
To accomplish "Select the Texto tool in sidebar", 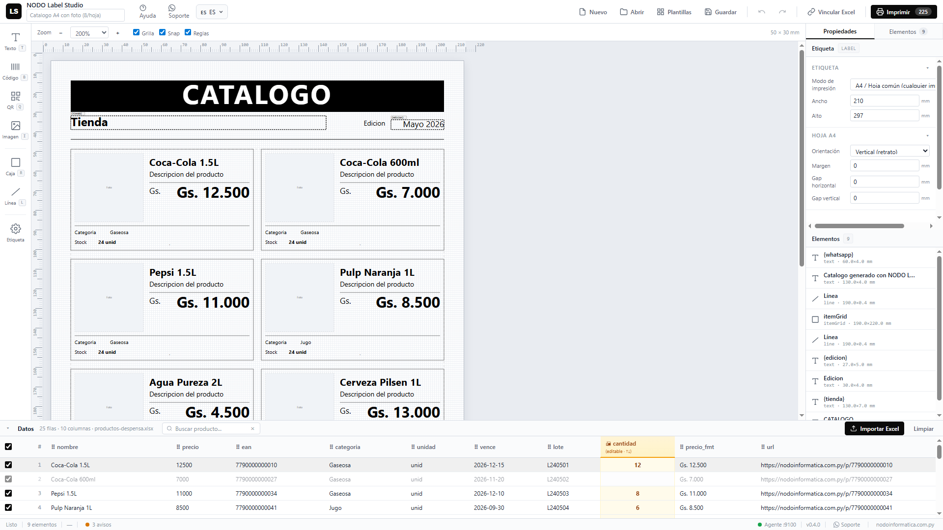I will 15,41.
